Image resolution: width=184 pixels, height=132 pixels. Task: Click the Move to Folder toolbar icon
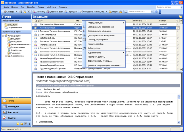coord(25,12)
